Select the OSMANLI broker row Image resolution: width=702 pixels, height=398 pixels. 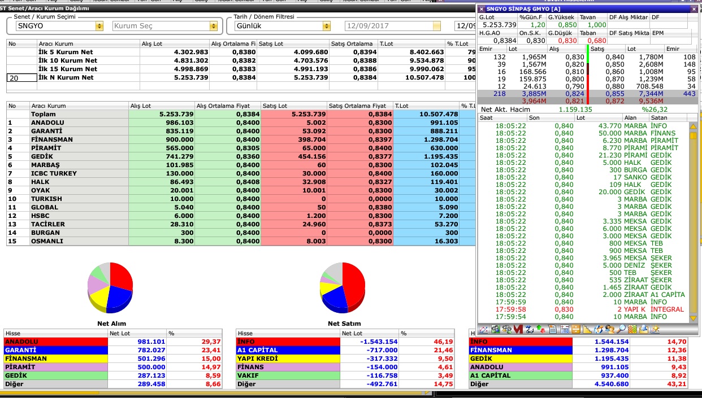coord(241,241)
